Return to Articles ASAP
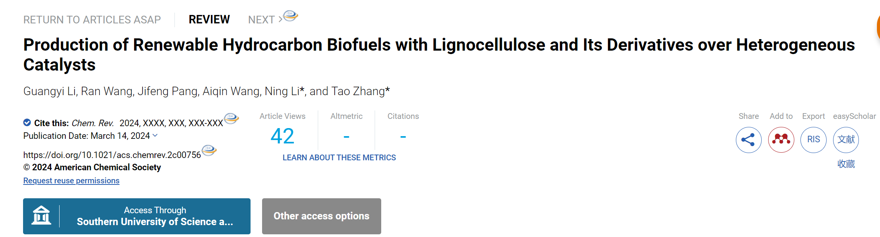880x237 pixels. (92, 20)
